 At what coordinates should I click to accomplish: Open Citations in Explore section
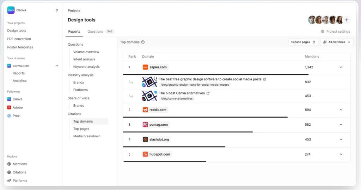(19, 172)
